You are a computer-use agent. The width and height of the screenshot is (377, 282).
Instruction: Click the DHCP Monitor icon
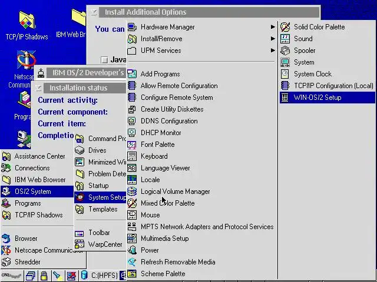point(132,133)
